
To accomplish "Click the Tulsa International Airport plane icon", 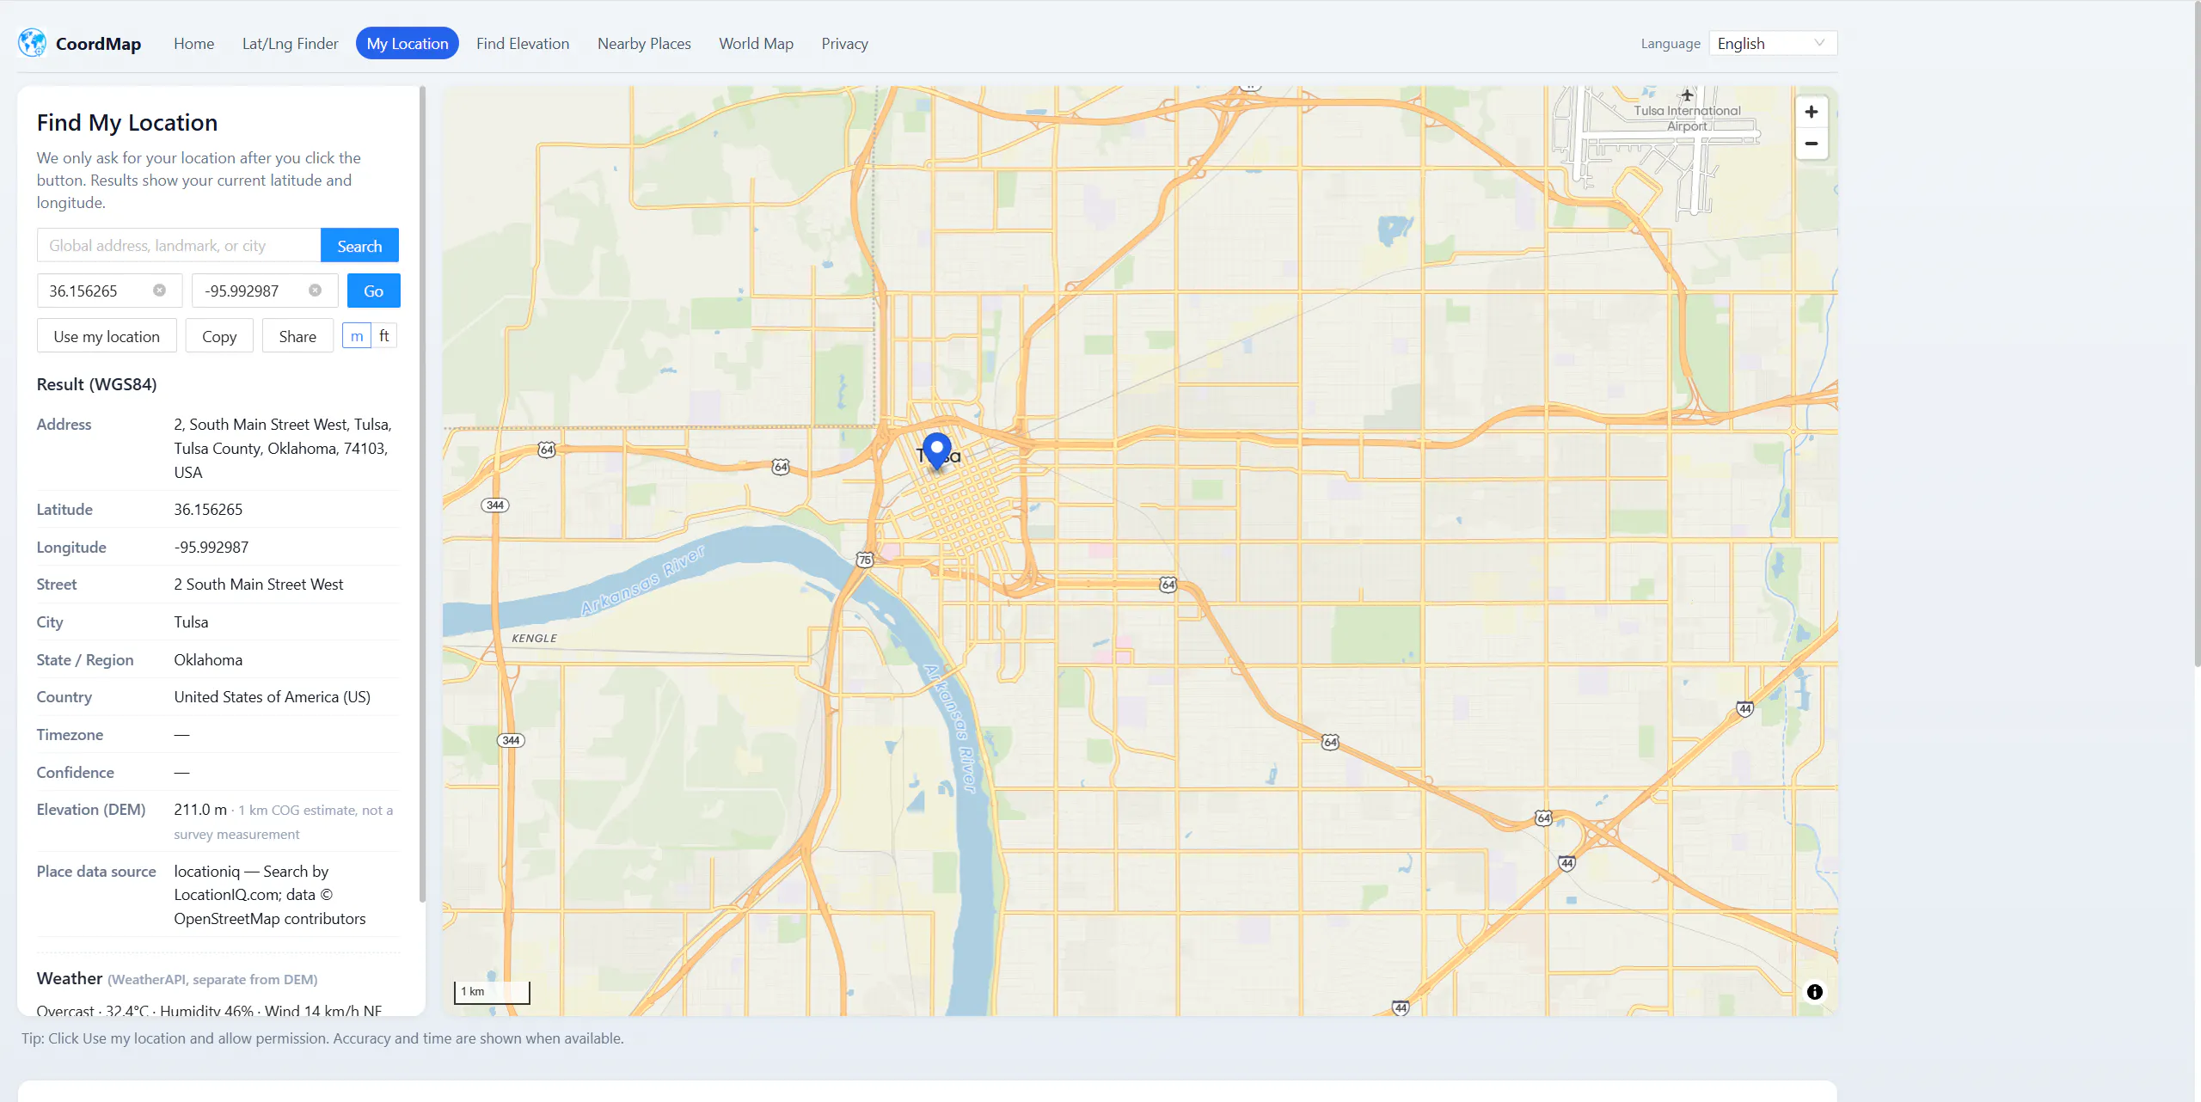I will (1687, 95).
